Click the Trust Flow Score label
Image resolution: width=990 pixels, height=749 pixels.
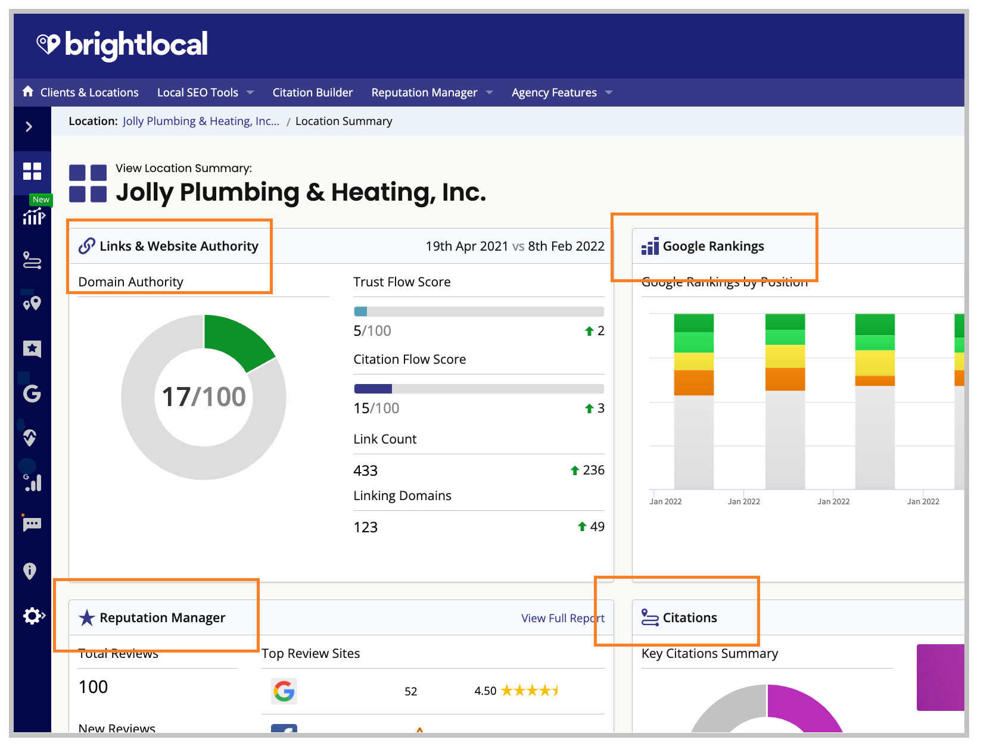click(x=402, y=282)
